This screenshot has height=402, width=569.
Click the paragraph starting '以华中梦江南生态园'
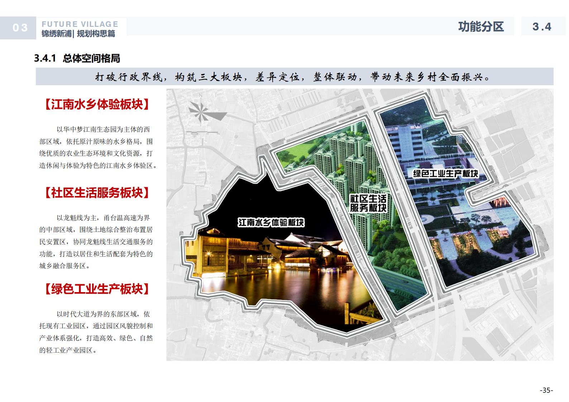pyautogui.click(x=98, y=147)
